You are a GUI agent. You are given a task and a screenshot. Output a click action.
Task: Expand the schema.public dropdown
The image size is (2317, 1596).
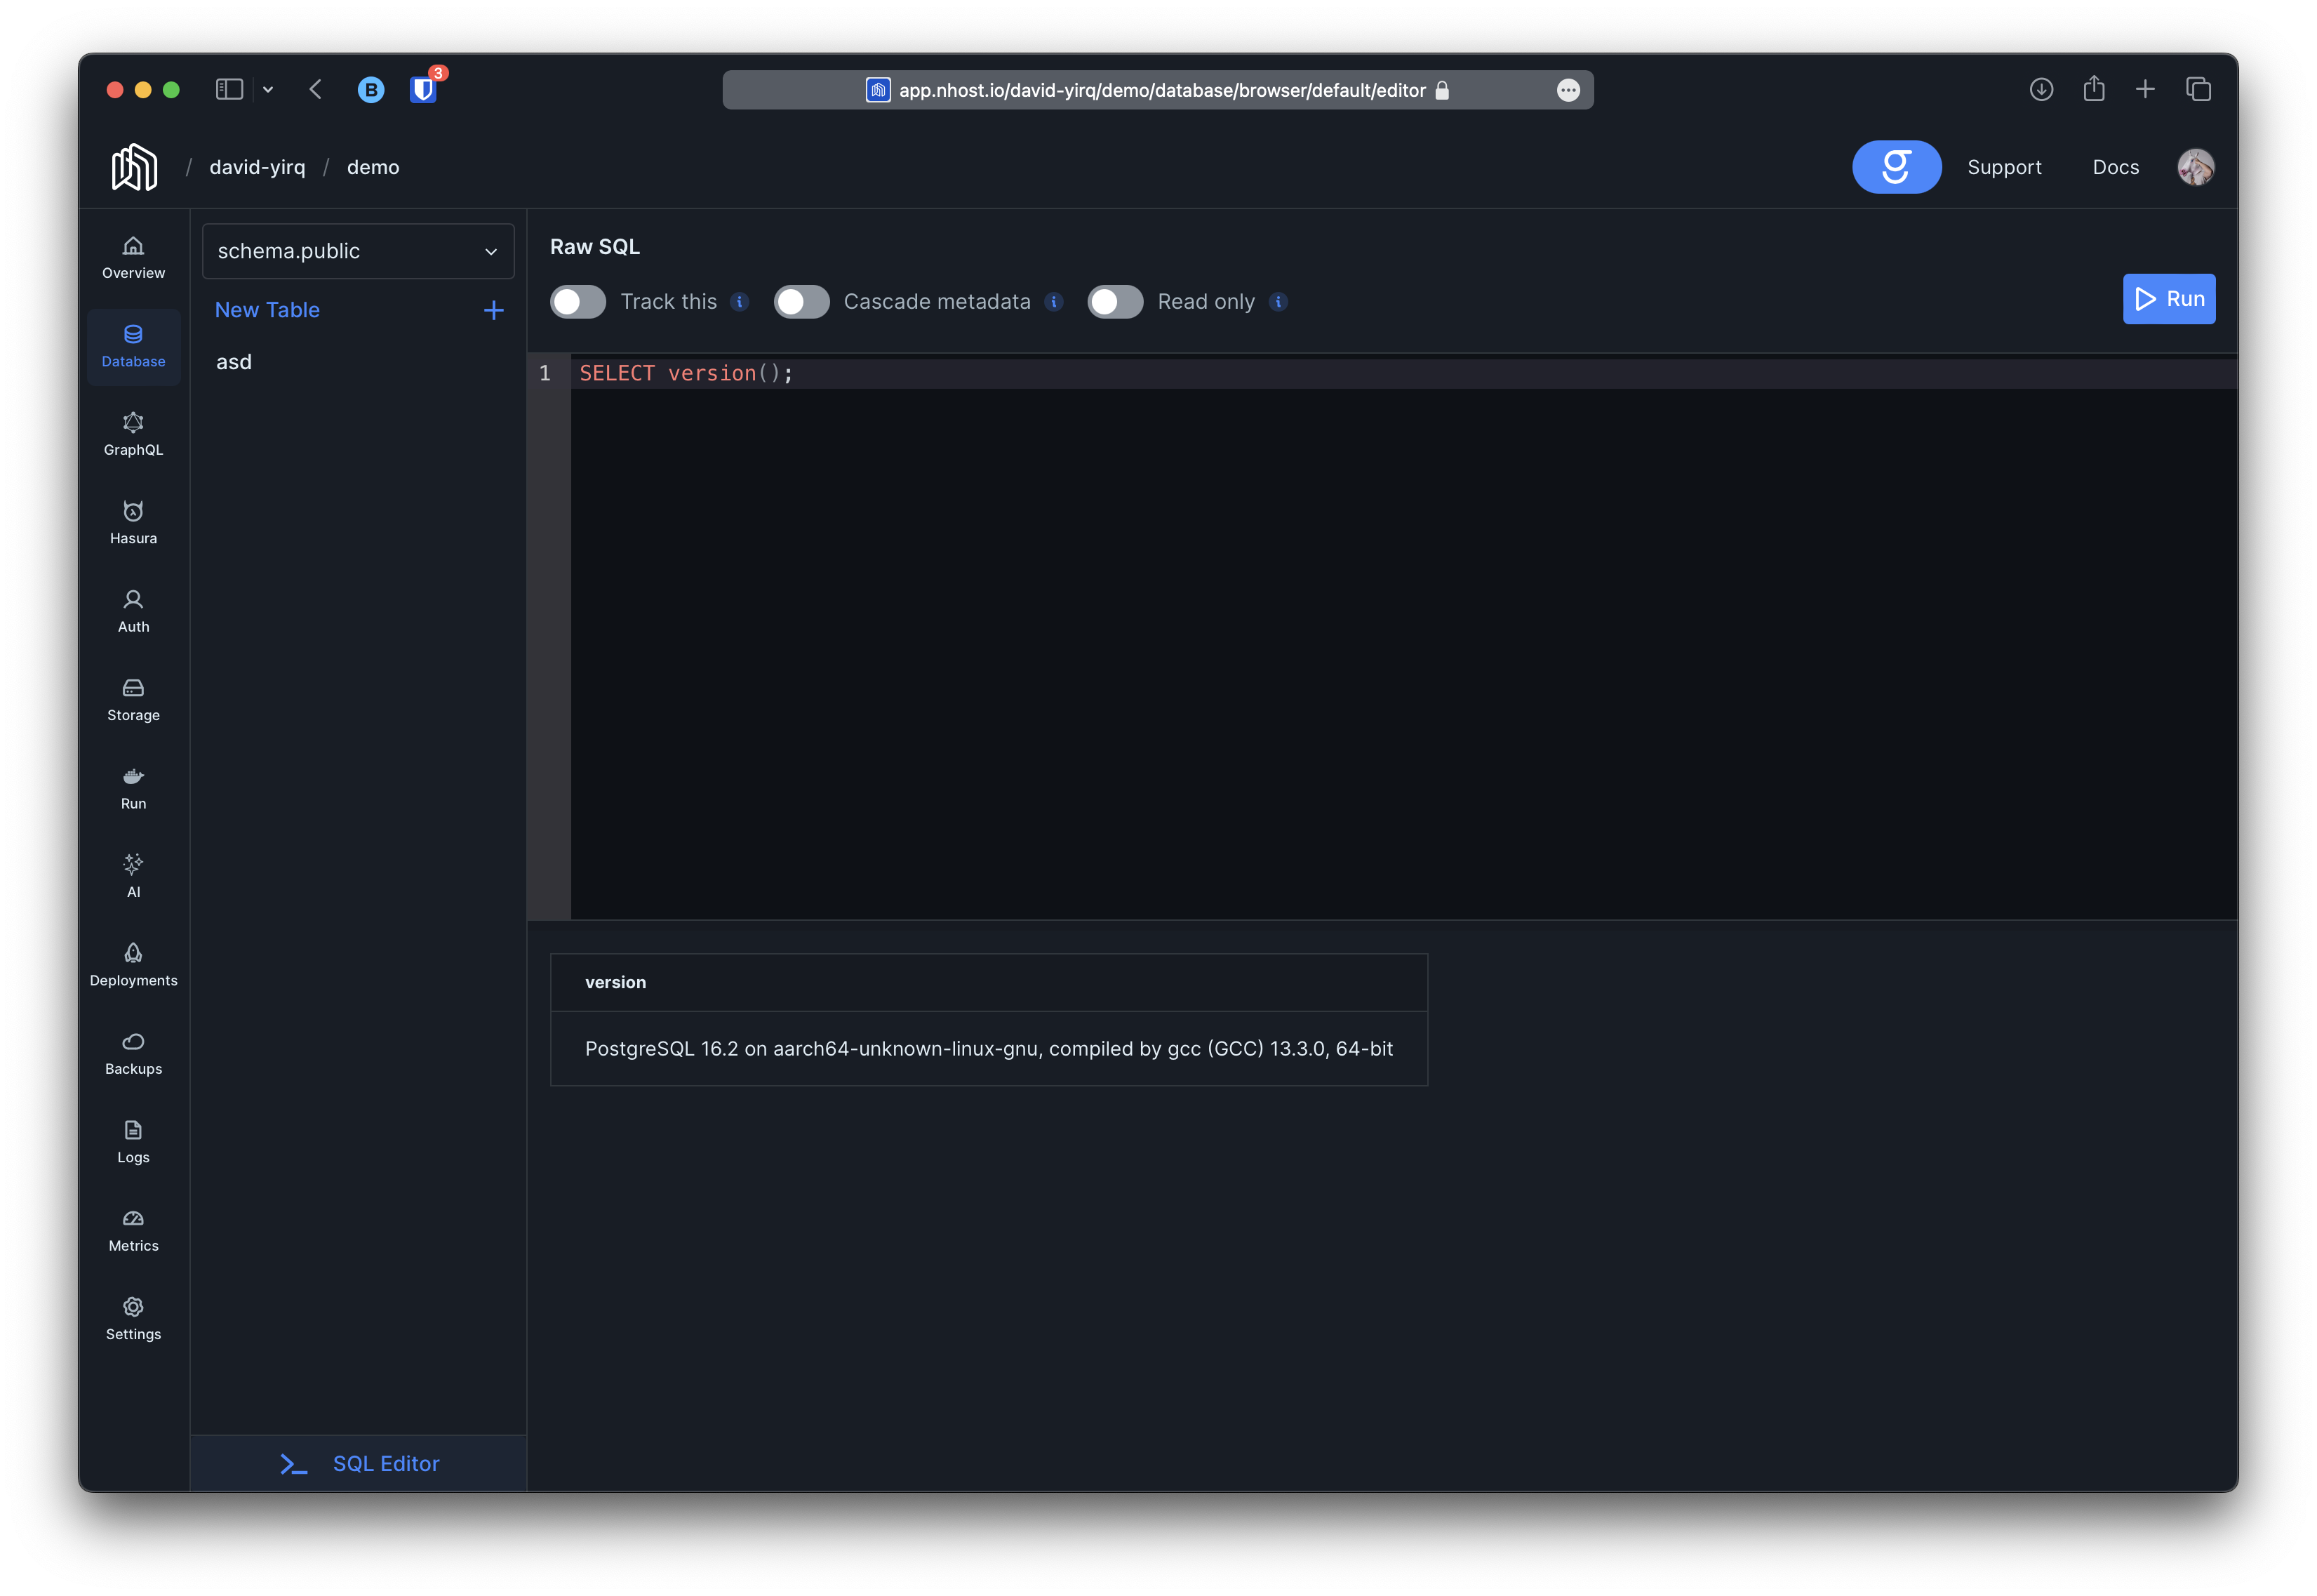click(358, 251)
